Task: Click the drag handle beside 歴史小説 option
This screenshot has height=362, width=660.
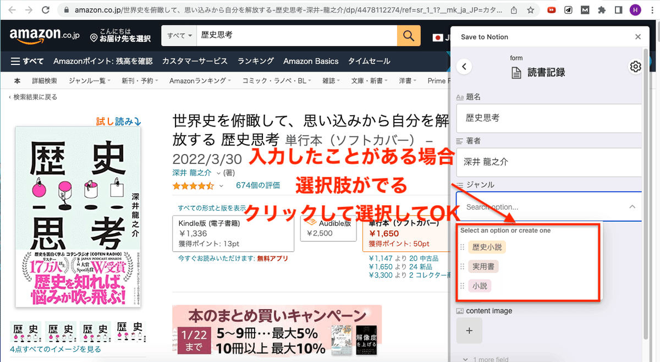Action: click(x=462, y=247)
